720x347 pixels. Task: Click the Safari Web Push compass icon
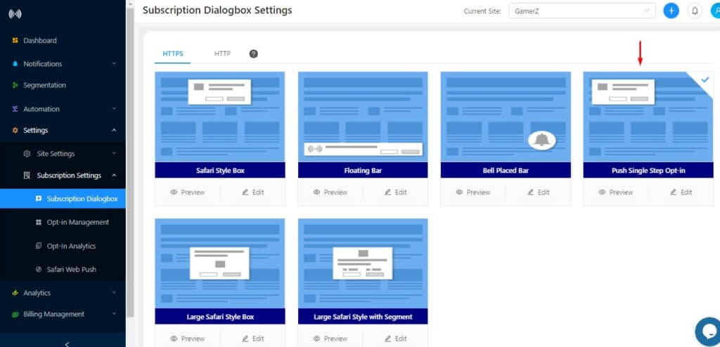tap(39, 270)
